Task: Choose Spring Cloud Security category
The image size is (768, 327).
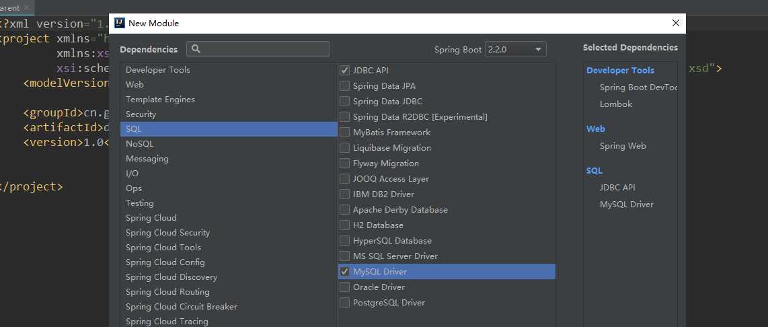Action: (x=229, y=232)
